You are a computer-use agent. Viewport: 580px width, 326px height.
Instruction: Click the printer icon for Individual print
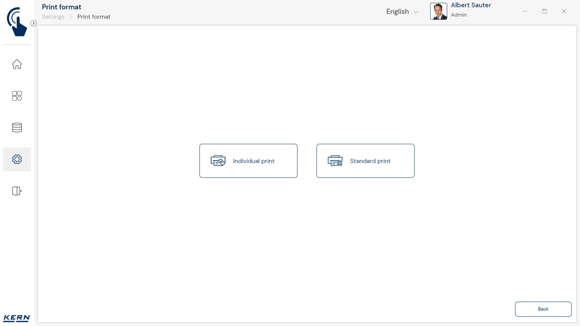(x=218, y=161)
